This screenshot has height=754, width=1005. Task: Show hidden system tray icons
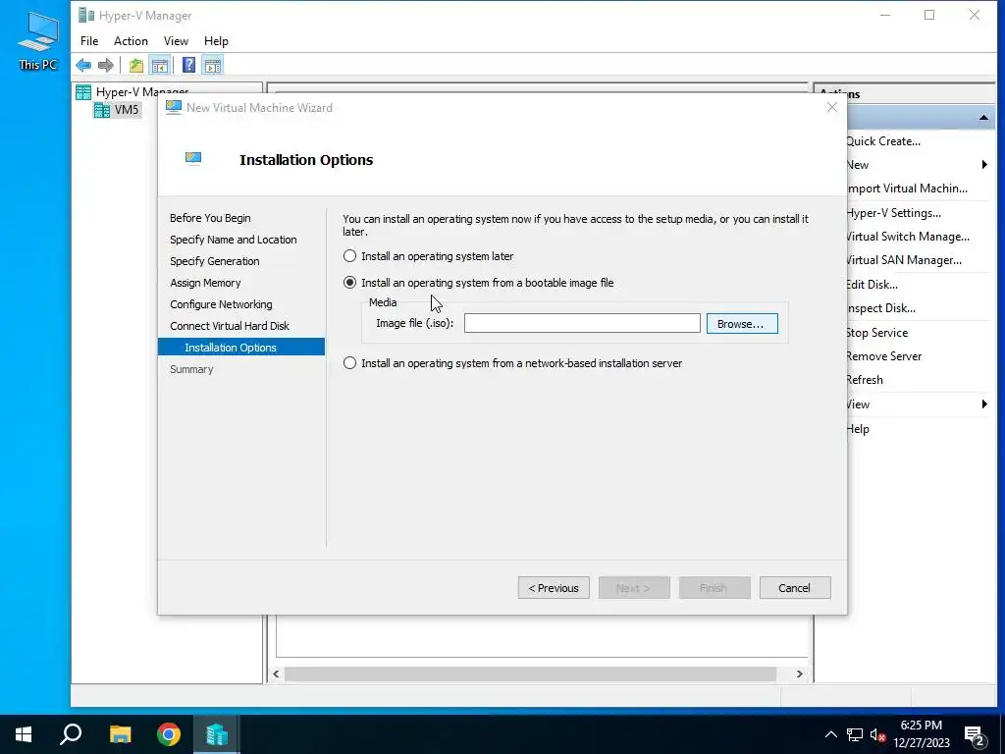830,734
